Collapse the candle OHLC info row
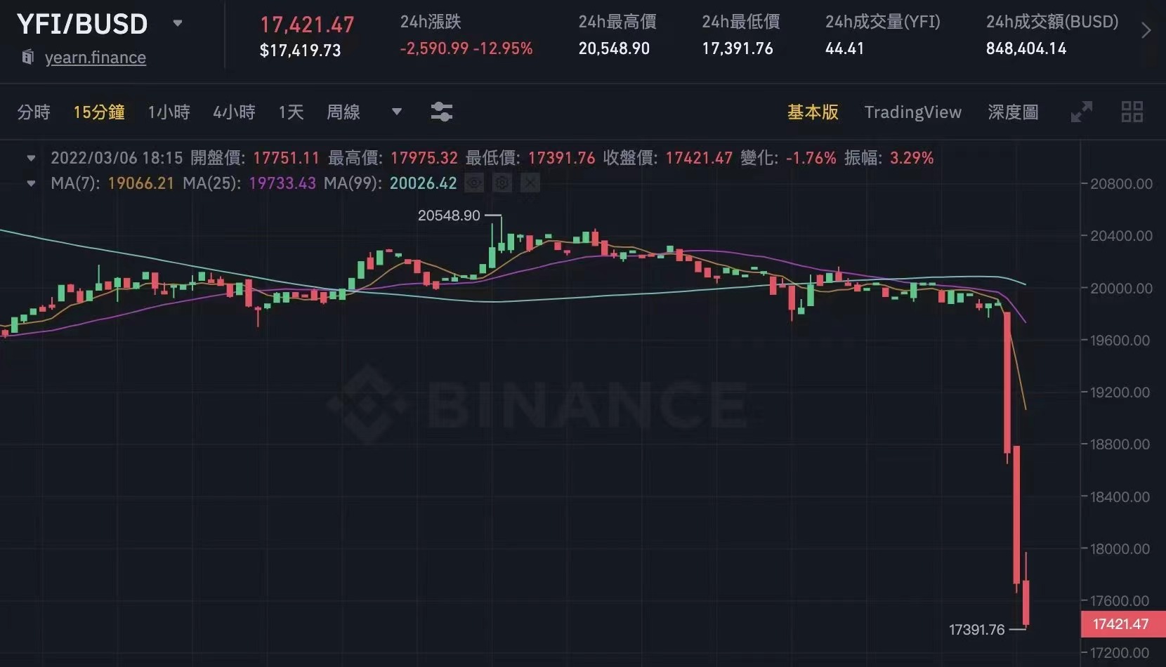The height and width of the screenshot is (667, 1166). pyautogui.click(x=31, y=158)
